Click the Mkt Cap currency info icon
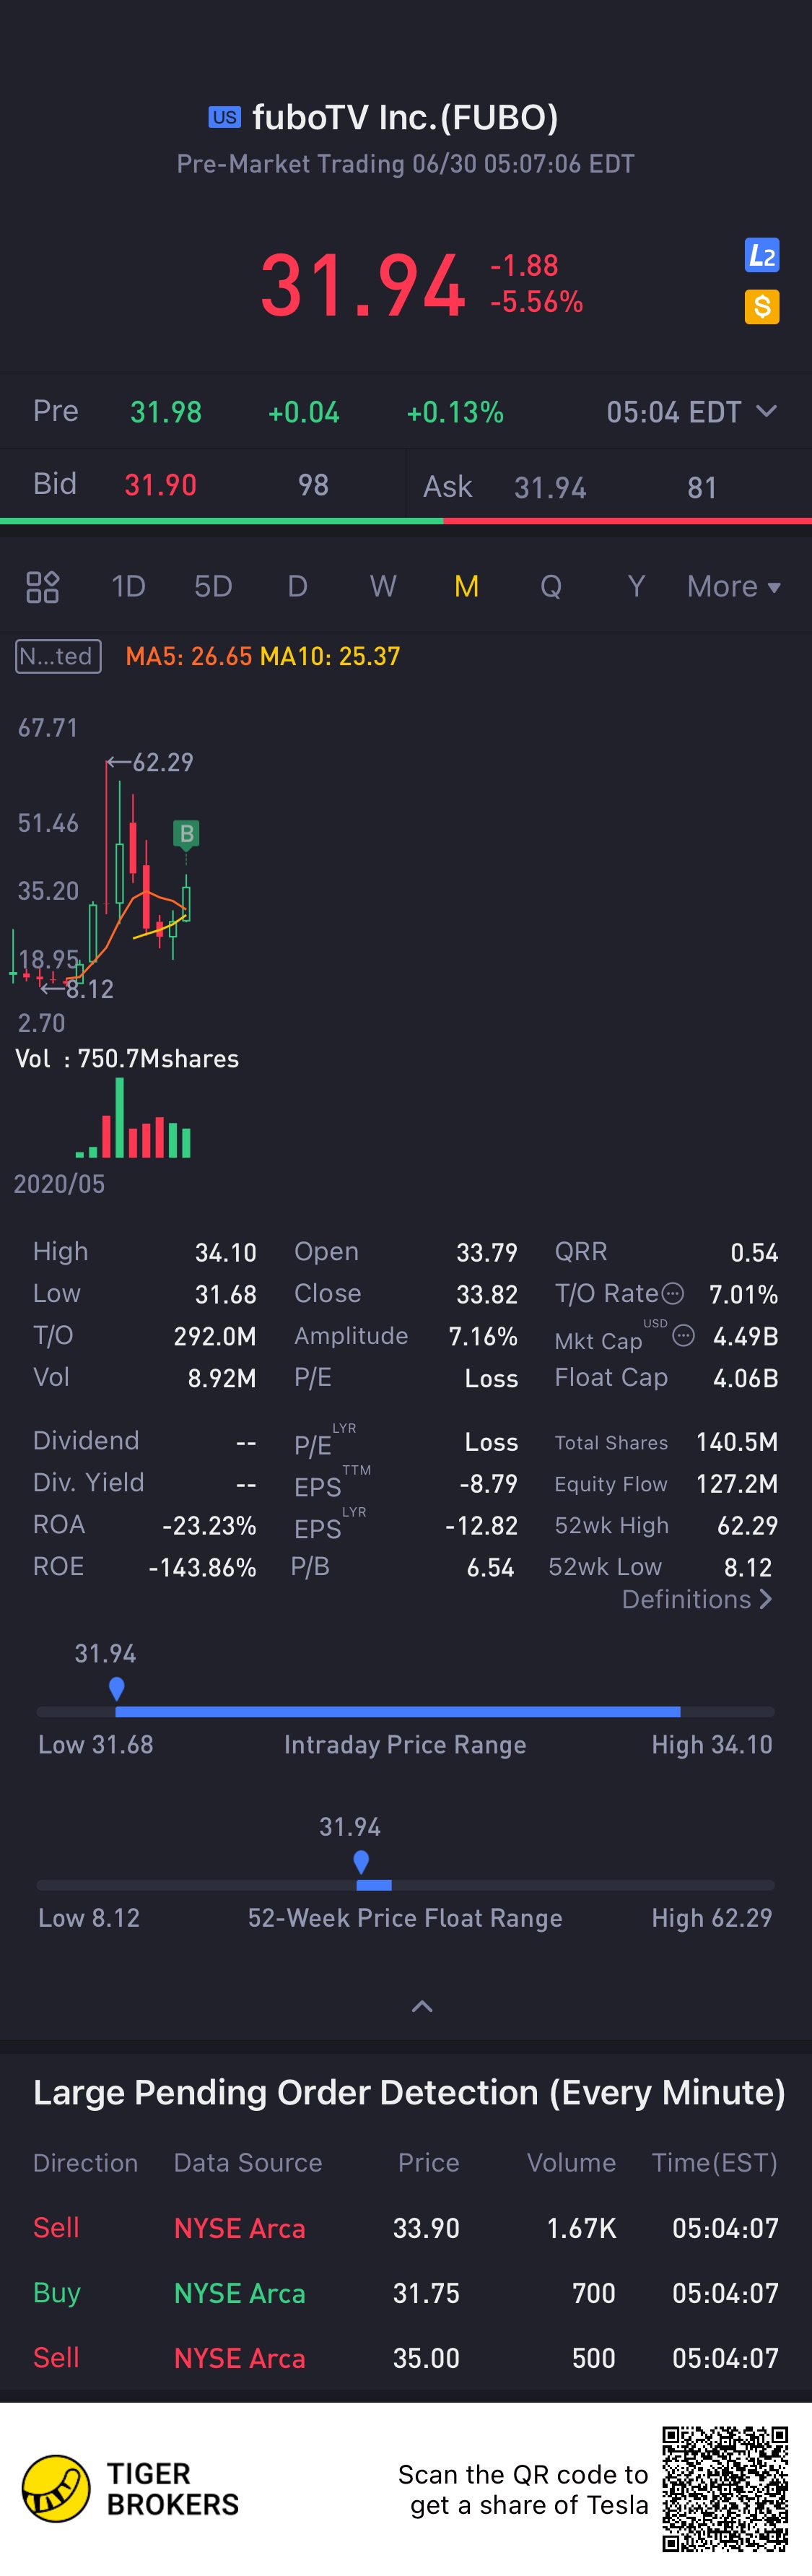812x2576 pixels. coord(683,1335)
